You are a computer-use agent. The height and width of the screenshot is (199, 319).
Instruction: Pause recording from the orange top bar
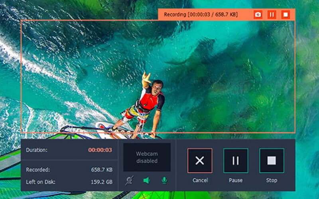click(272, 15)
